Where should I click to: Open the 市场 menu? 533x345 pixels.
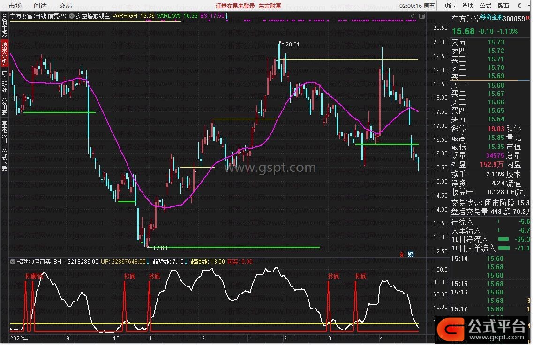[x=15, y=6]
